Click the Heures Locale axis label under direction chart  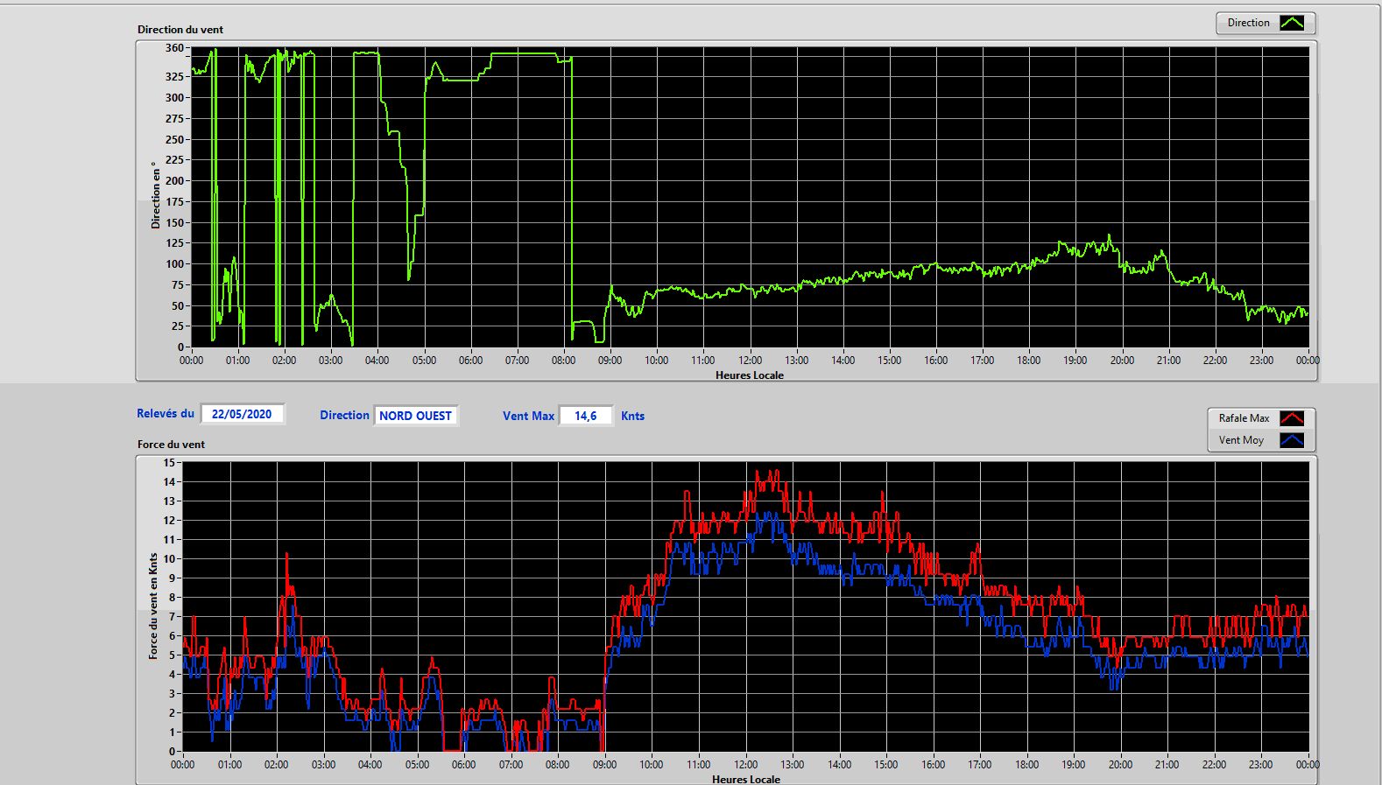750,375
